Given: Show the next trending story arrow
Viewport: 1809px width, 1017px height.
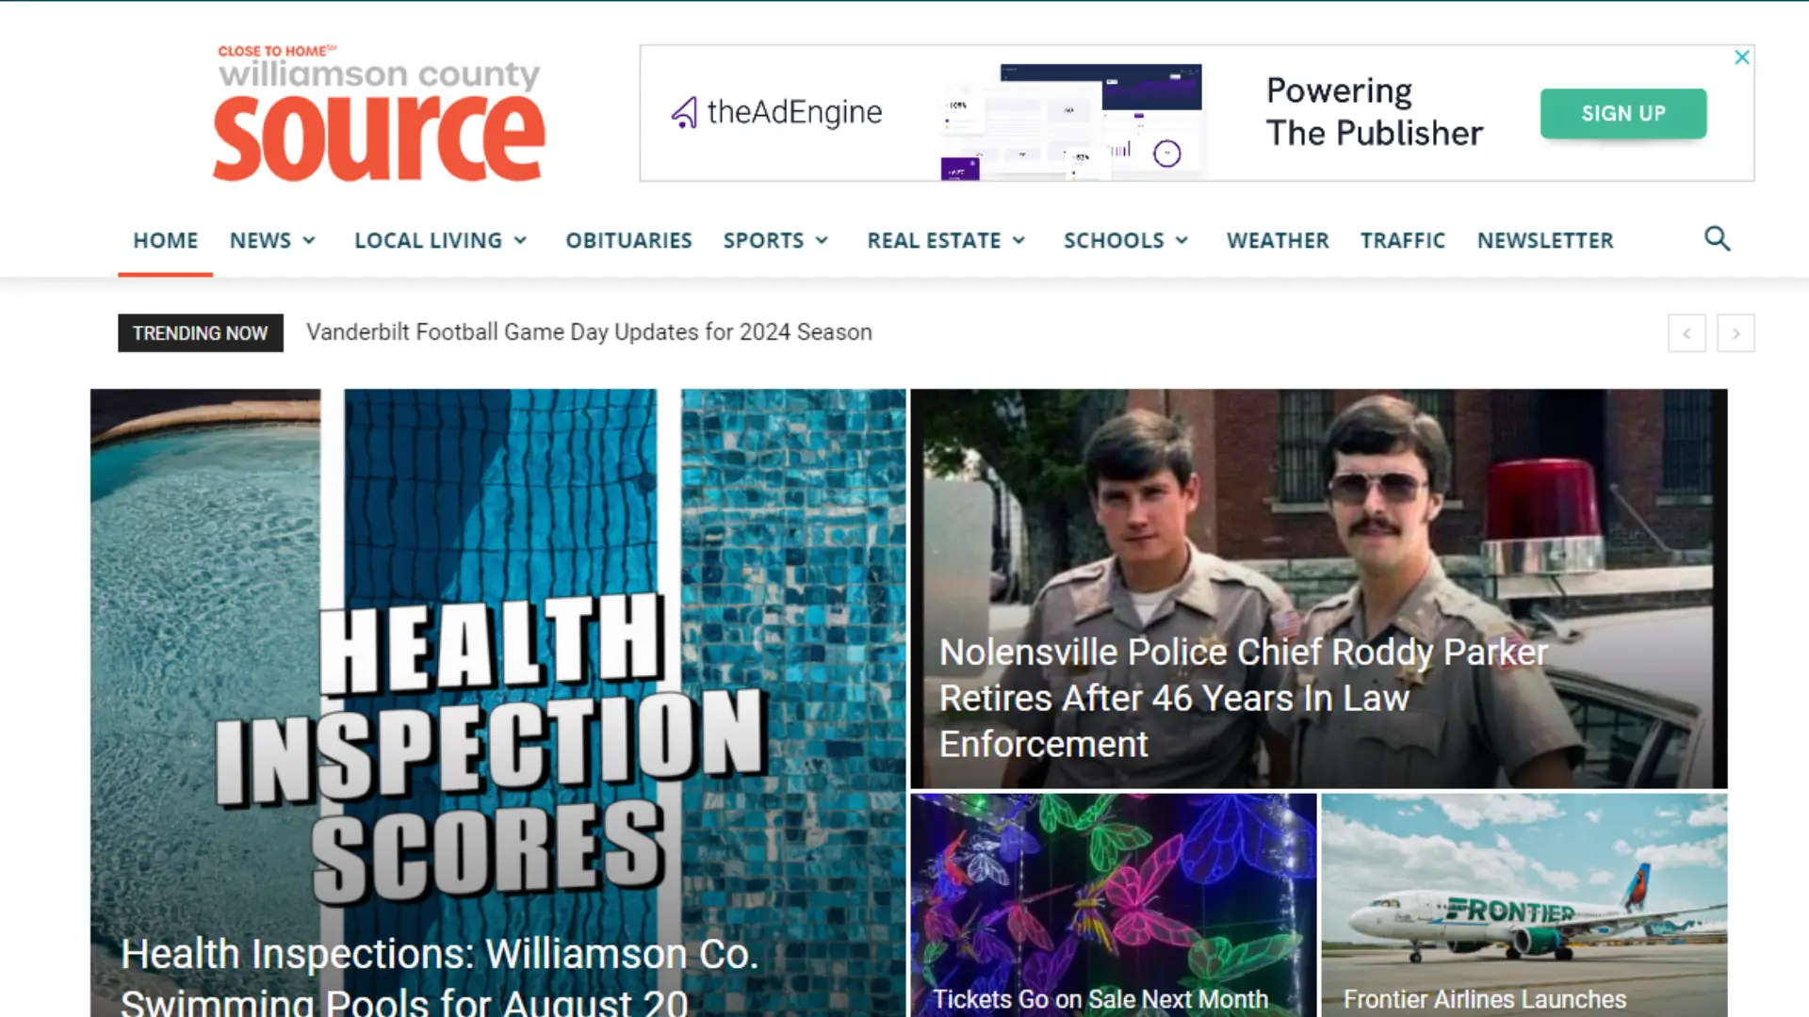Looking at the screenshot, I should [1736, 333].
